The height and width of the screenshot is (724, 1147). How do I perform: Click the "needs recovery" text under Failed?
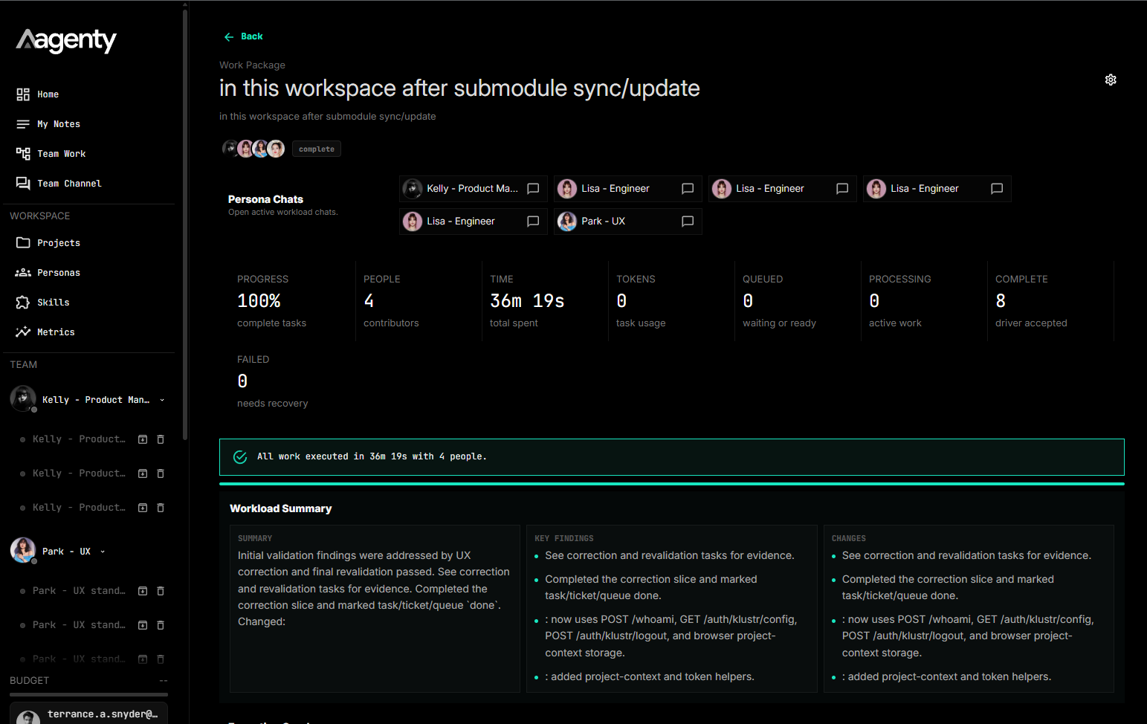coord(272,404)
